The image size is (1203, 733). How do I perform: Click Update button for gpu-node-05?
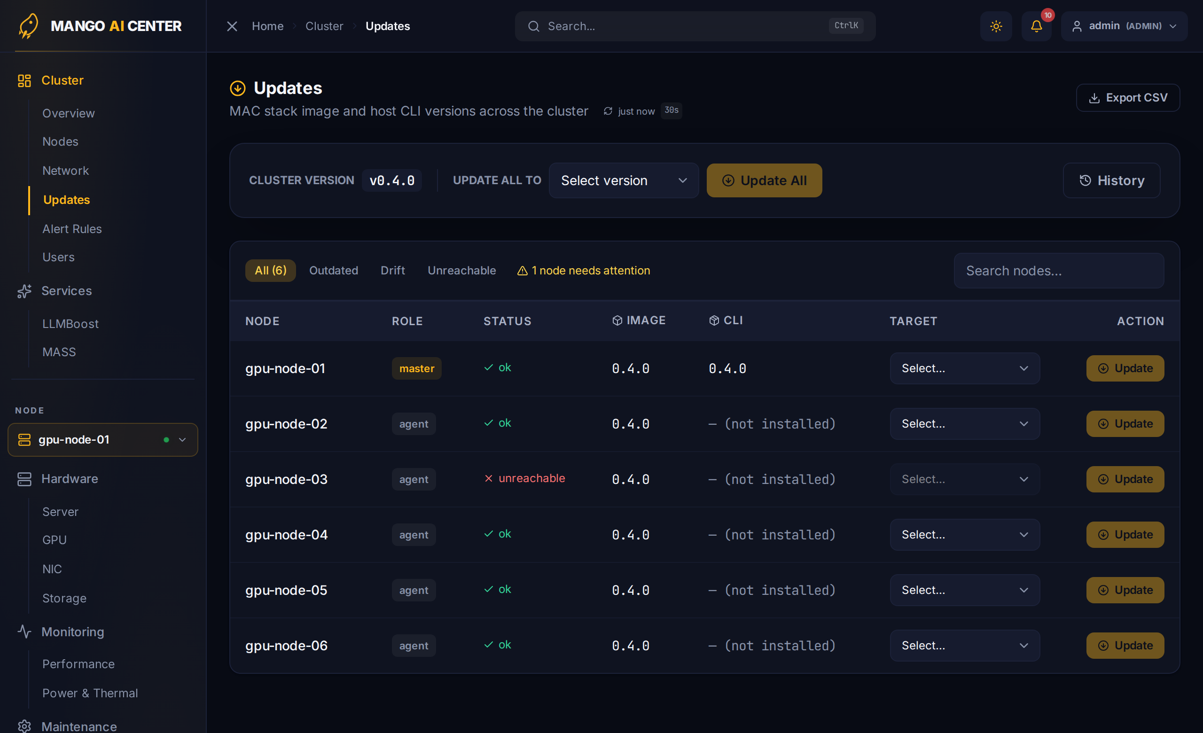tap(1125, 590)
